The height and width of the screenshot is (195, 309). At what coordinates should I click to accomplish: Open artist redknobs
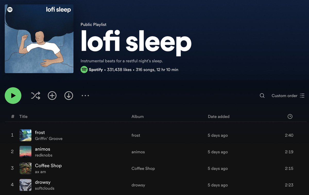click(x=44, y=155)
